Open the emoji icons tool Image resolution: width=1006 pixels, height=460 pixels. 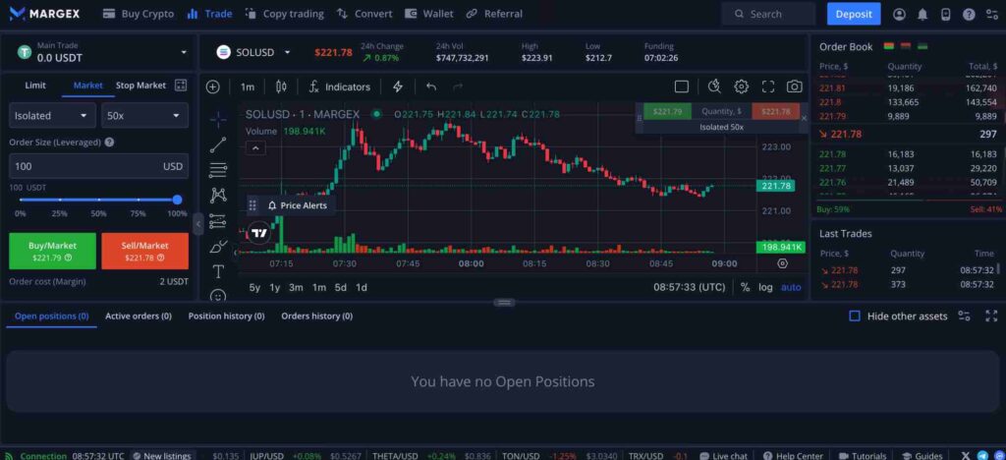click(x=218, y=296)
